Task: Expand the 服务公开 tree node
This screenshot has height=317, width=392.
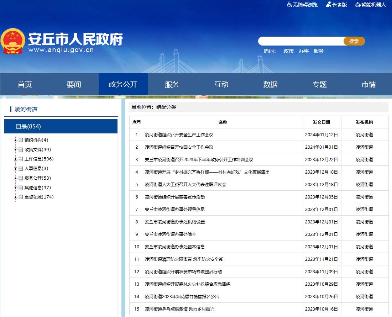Action: pyautogui.click(x=16, y=178)
